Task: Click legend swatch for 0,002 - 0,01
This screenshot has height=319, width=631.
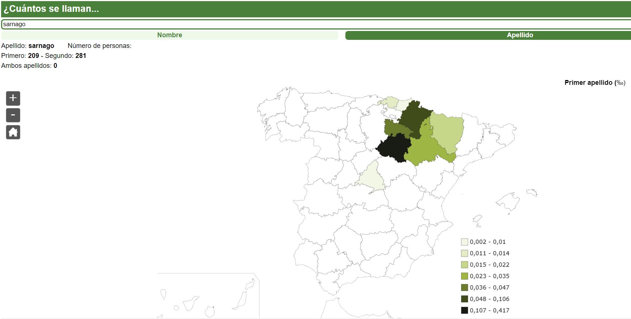Action: pyautogui.click(x=464, y=242)
